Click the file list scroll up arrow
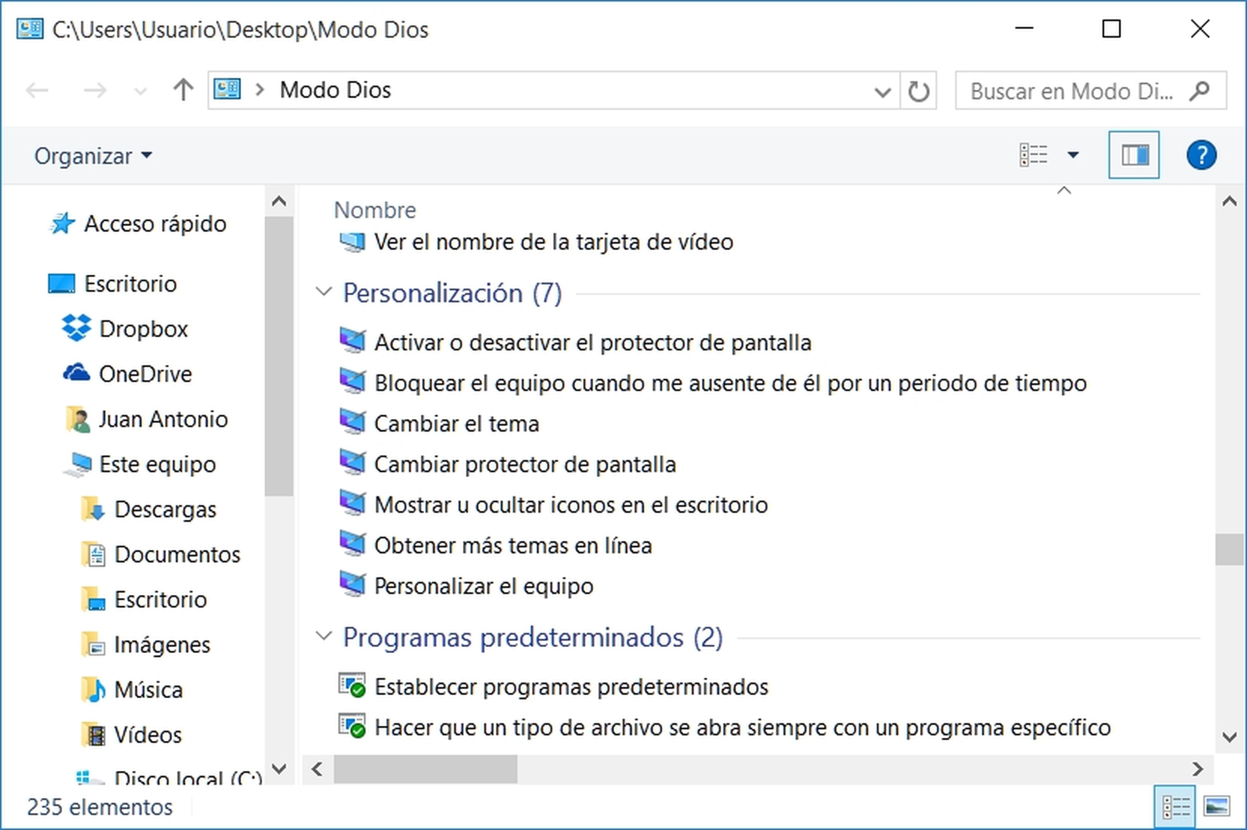Viewport: 1247px width, 830px height. (x=1229, y=201)
